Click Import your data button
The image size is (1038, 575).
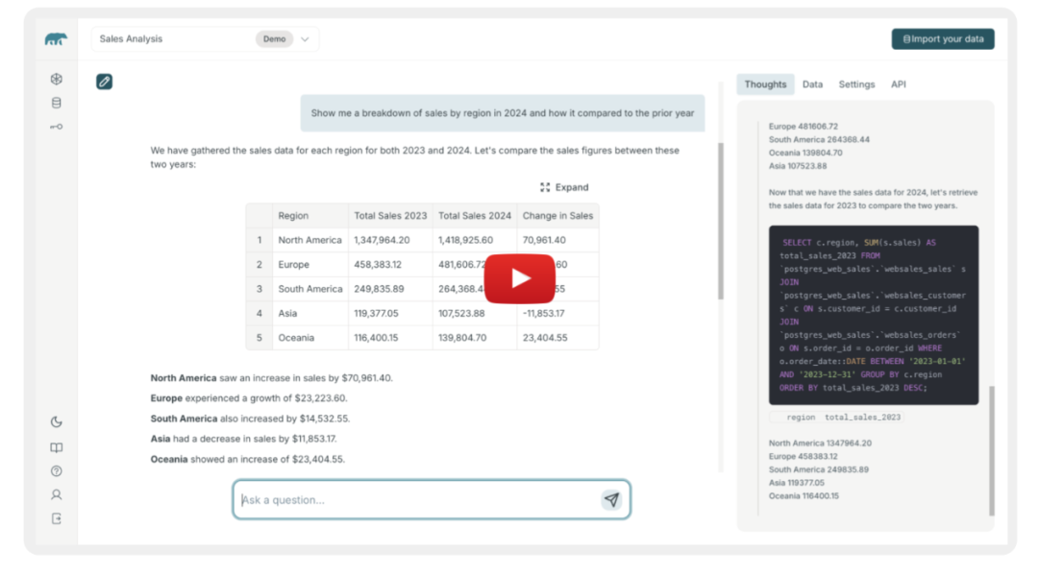coord(943,39)
